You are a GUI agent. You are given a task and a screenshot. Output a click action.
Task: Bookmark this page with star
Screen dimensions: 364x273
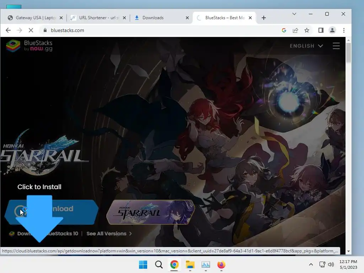click(307, 30)
